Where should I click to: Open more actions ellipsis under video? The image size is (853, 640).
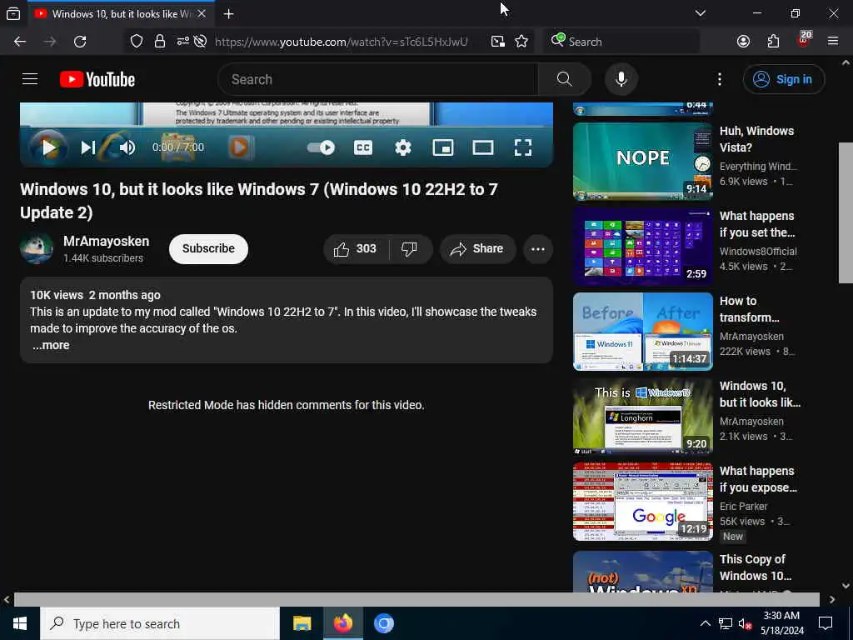(537, 248)
